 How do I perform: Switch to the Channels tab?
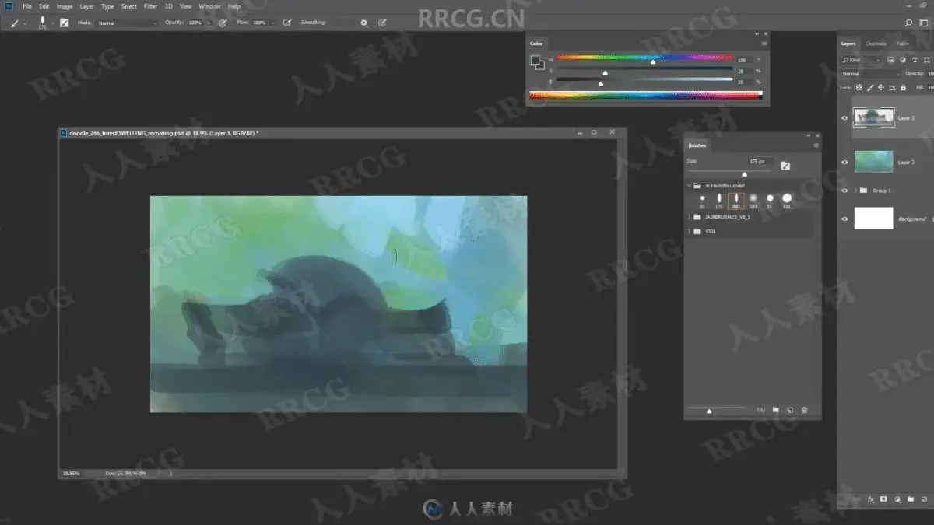pos(876,44)
